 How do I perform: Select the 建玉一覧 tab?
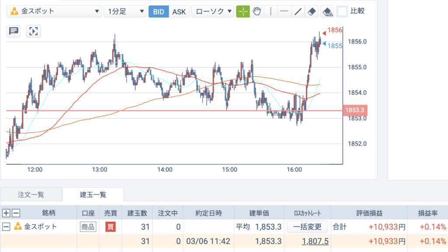[93, 195]
